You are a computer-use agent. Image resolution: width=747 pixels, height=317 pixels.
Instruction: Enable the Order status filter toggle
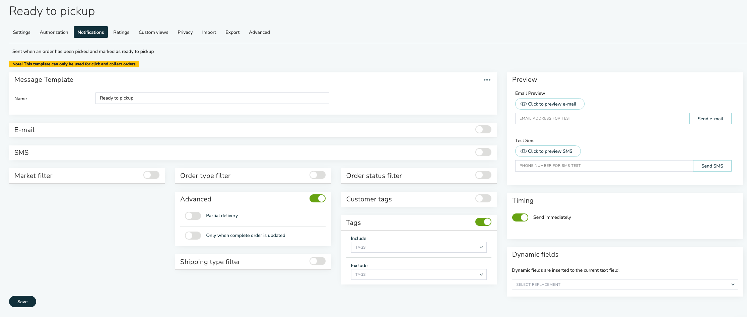[483, 175]
